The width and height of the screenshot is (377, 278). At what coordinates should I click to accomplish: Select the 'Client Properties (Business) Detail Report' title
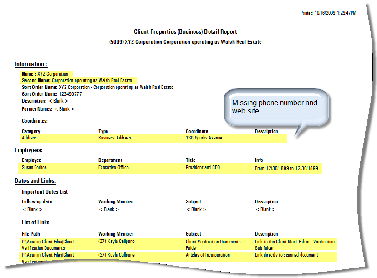point(185,32)
